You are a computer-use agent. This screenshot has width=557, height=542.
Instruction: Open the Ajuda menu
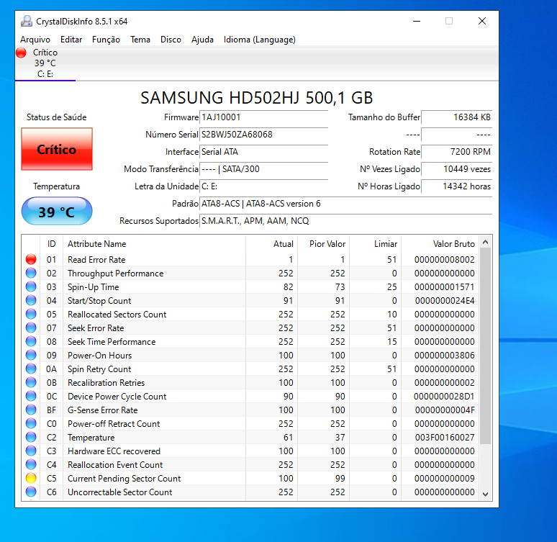coord(202,40)
